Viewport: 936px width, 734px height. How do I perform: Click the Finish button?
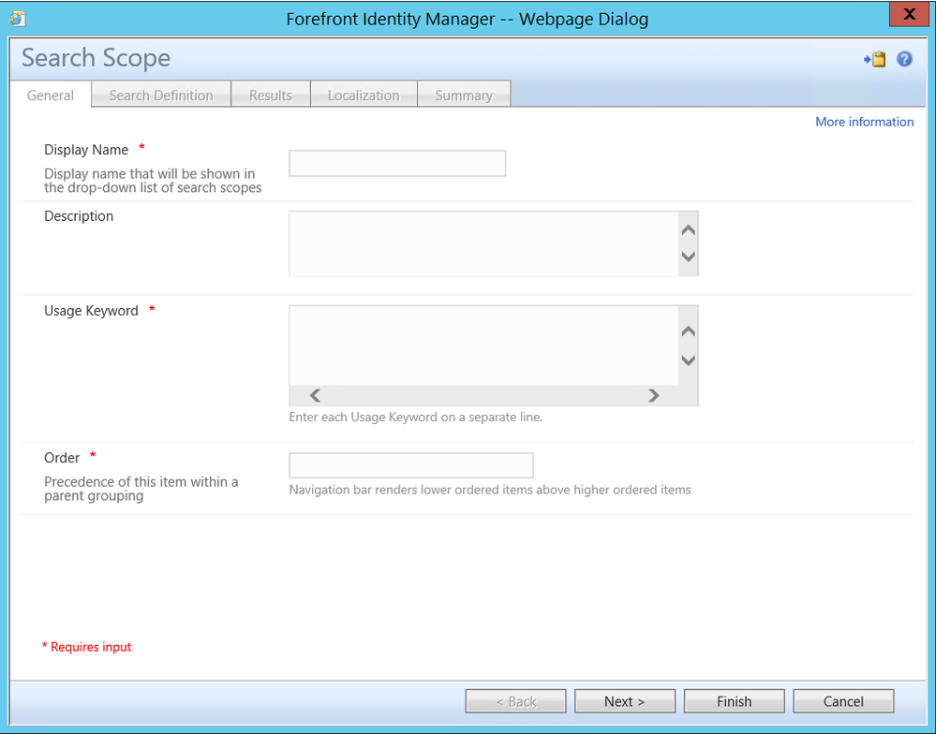(735, 701)
